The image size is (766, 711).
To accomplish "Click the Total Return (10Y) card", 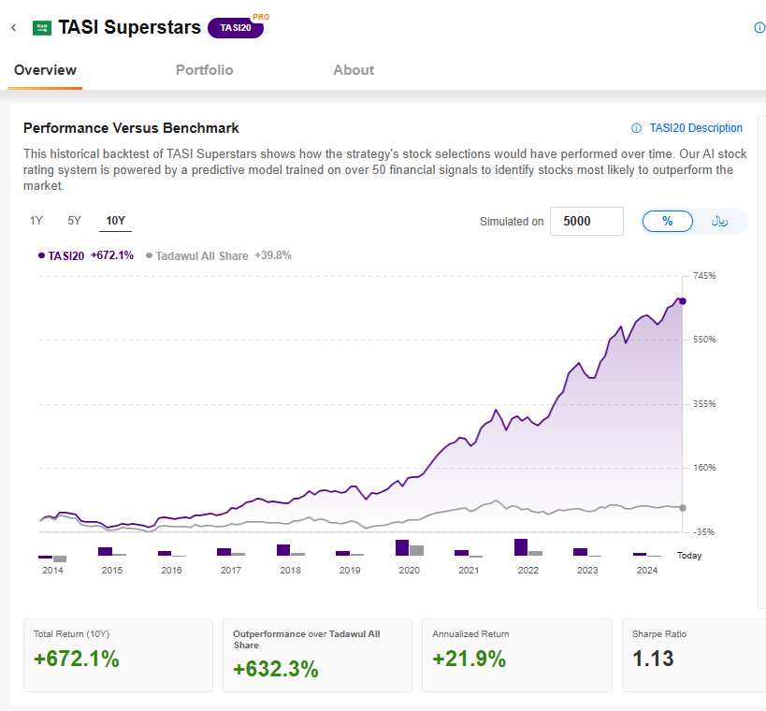I will coord(118,655).
